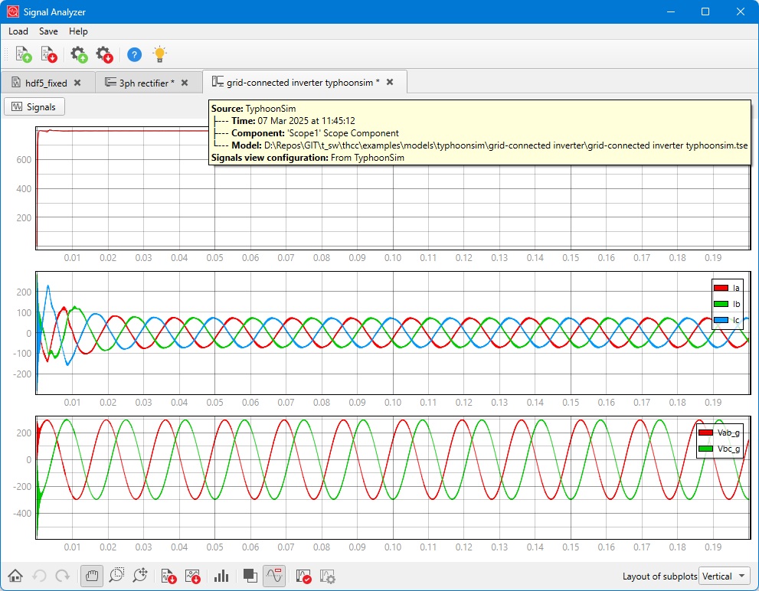Image resolution: width=759 pixels, height=591 pixels.
Task: Reset view with the home icon
Action: [15, 576]
